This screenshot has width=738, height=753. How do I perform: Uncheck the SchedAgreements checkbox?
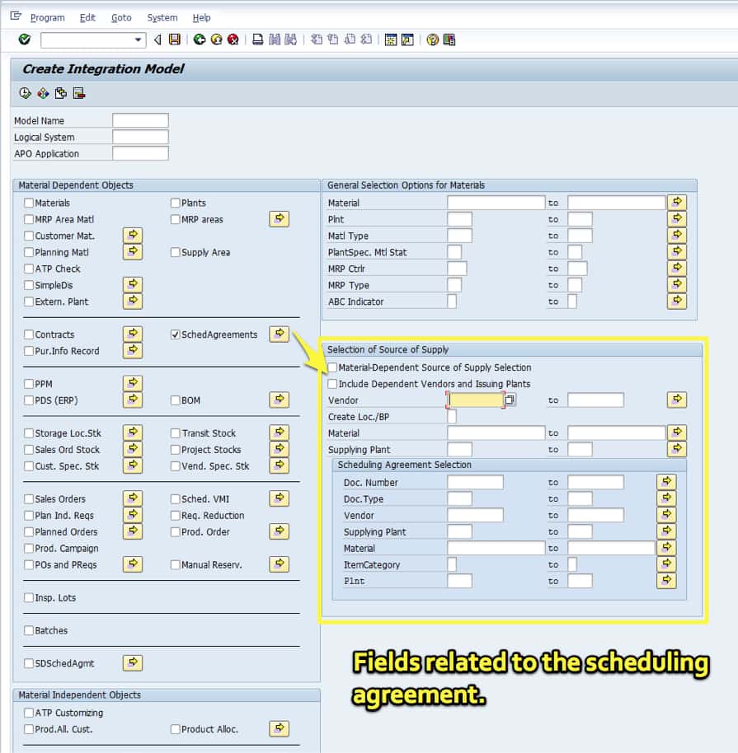click(x=176, y=334)
